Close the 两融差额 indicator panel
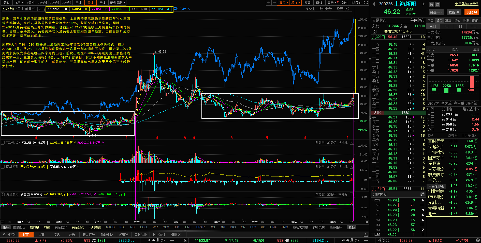 click(352, 167)
